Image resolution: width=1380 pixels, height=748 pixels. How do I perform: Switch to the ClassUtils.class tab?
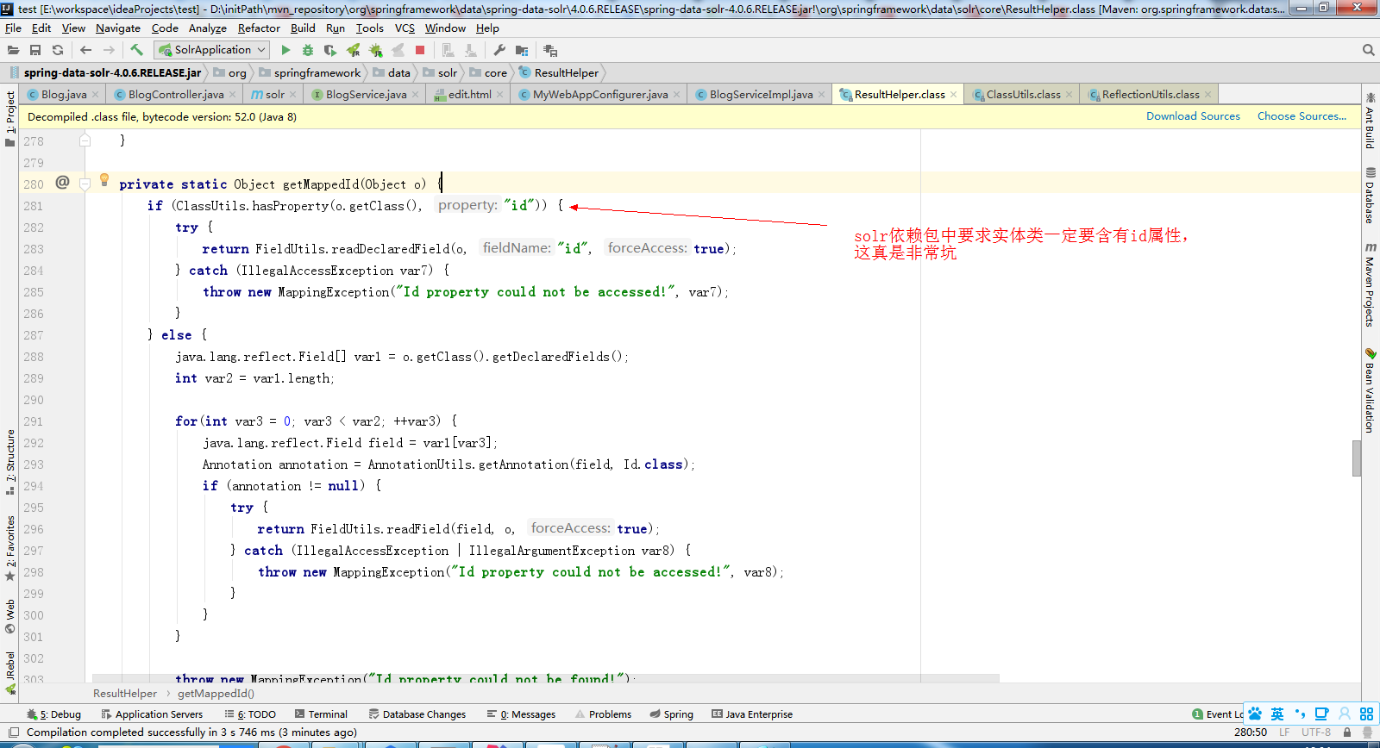[x=1023, y=95]
